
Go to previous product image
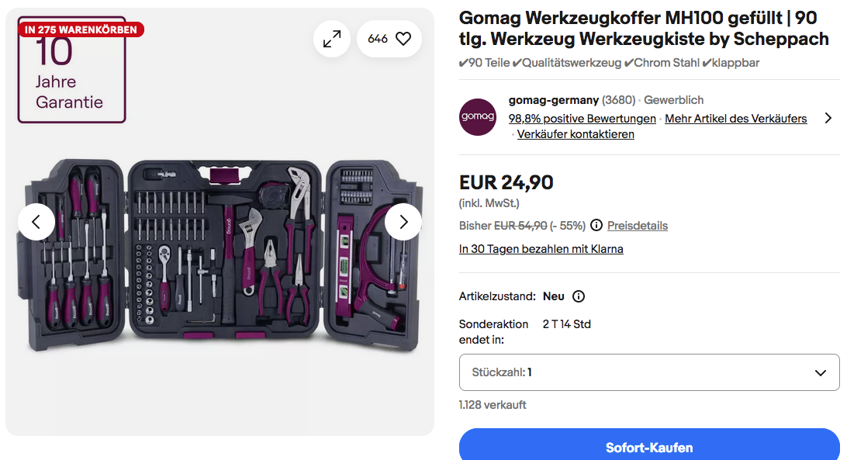tap(36, 222)
